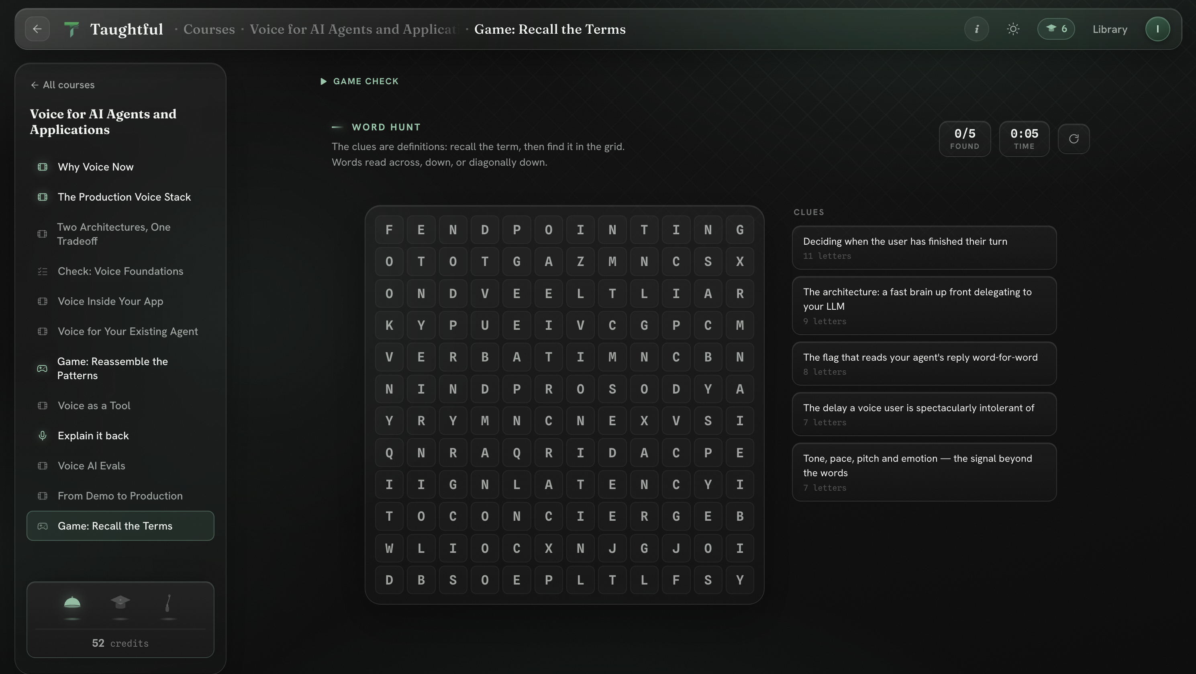Image resolution: width=1196 pixels, height=674 pixels.
Task: Click lesson icon beside Why Voice Now
Action: 42,167
